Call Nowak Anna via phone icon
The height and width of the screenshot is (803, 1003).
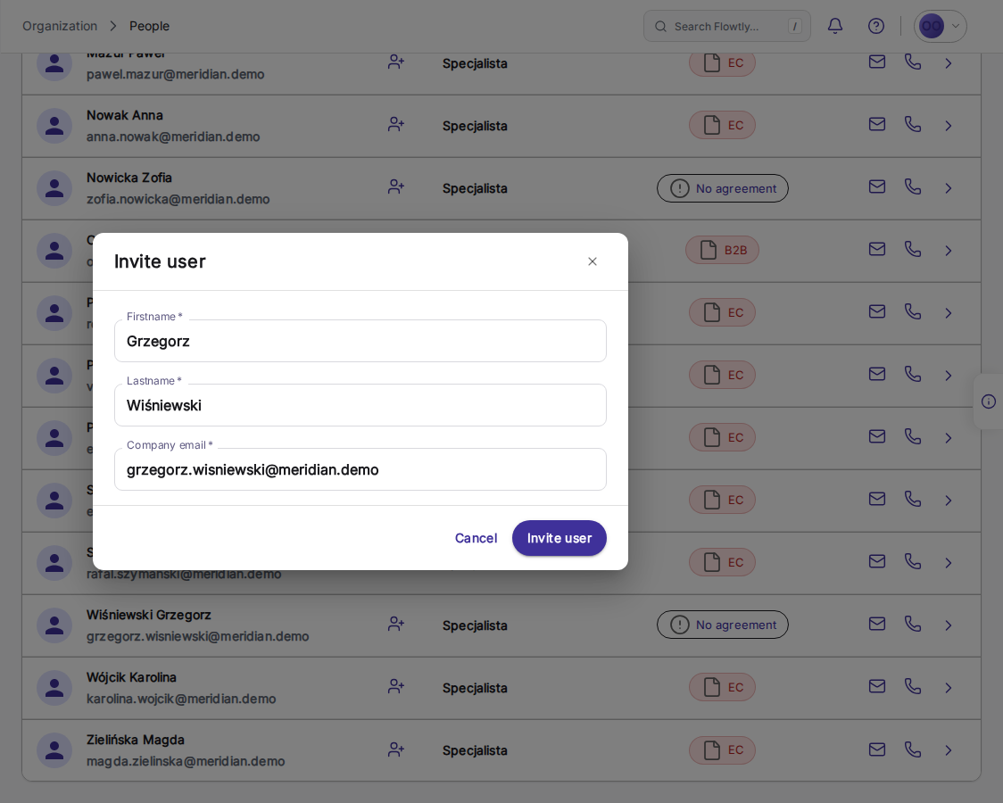(913, 125)
